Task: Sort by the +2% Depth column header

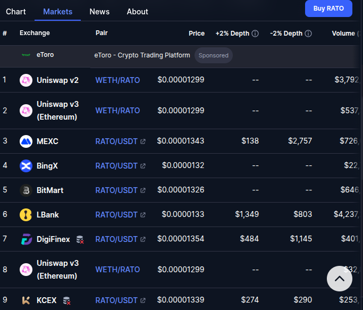Action: point(232,33)
